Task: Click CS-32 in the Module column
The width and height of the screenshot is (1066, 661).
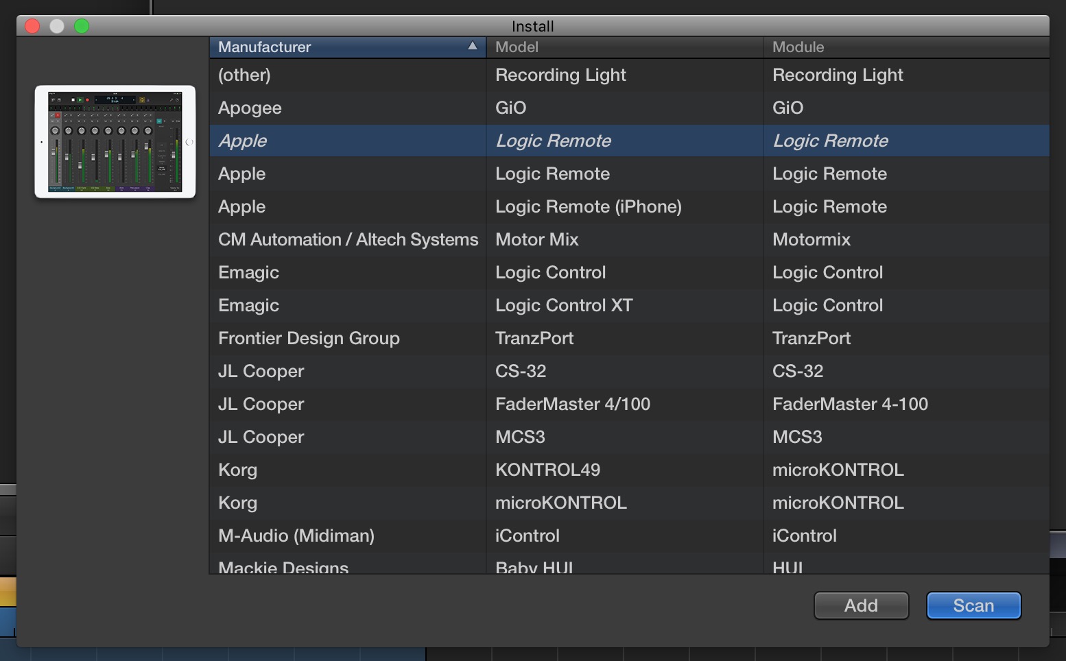Action: coord(798,371)
